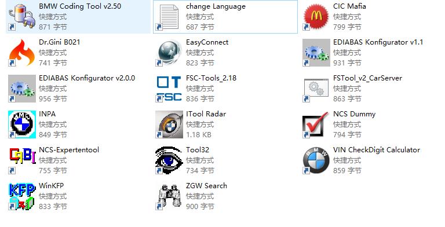The height and width of the screenshot is (227, 445).
Task: Select the NCS-Expertentool colorful icon
Action: 22,160
